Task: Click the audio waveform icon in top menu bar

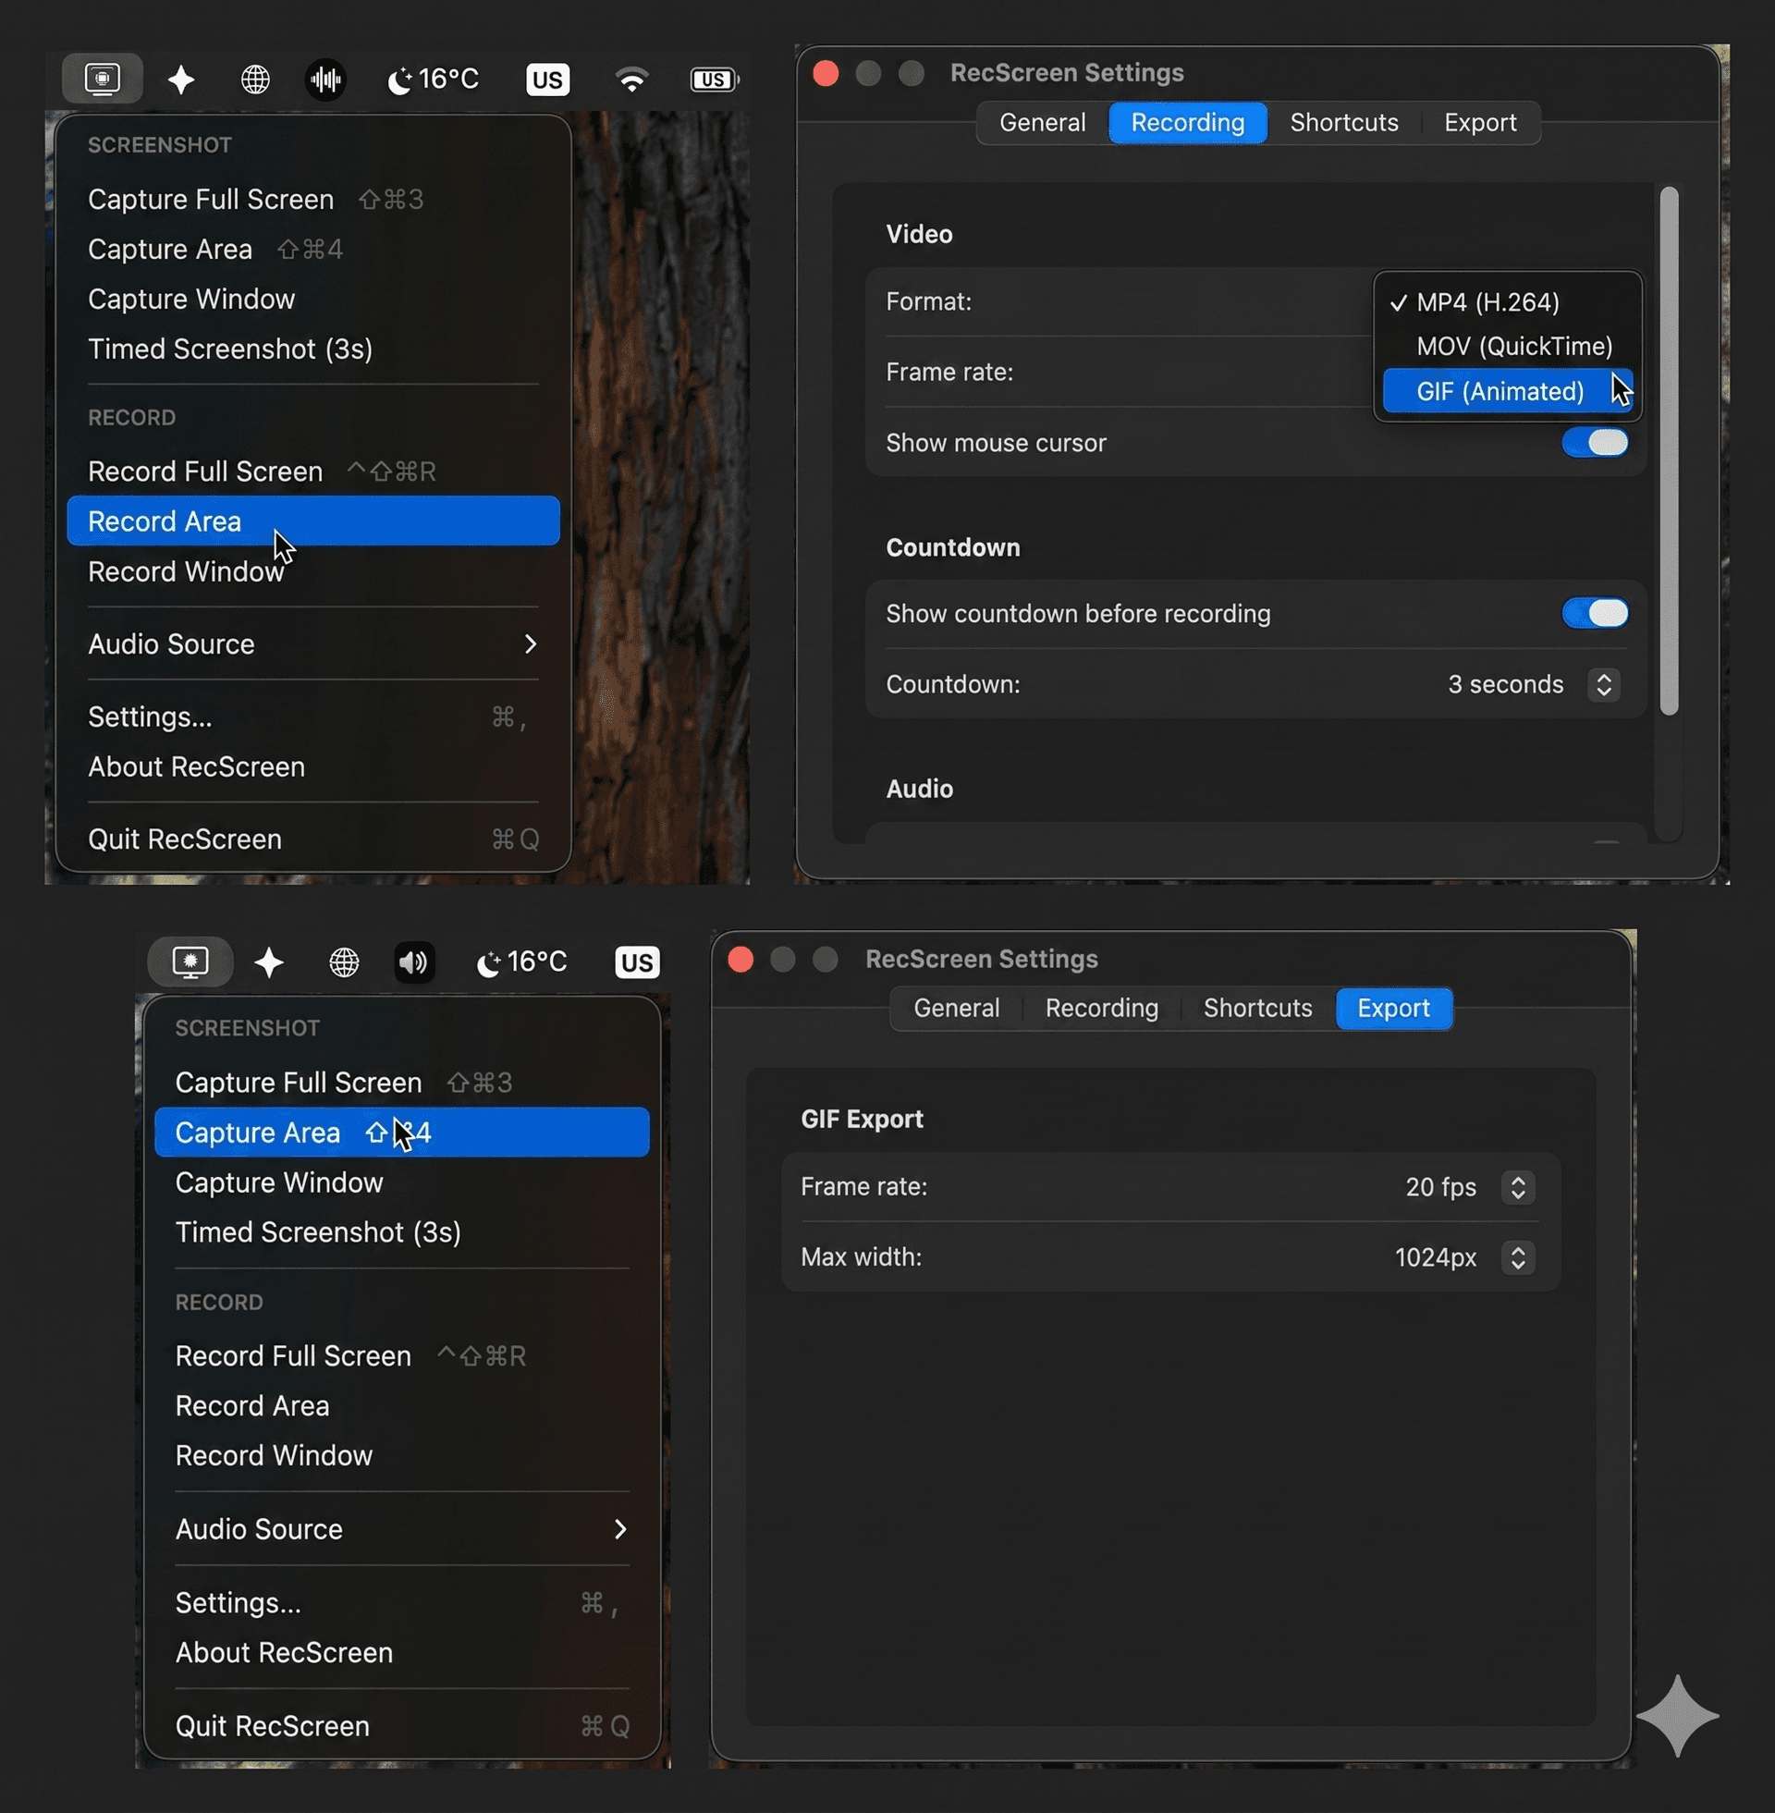Action: click(326, 80)
